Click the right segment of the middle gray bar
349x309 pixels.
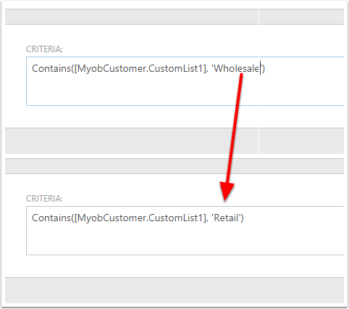click(301, 141)
